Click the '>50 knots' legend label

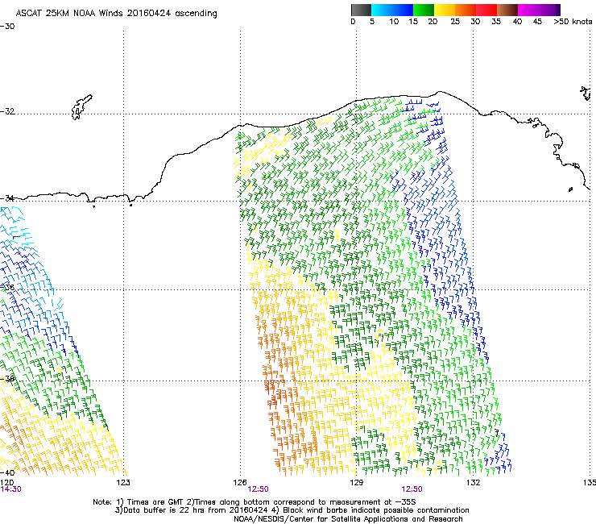click(x=573, y=22)
